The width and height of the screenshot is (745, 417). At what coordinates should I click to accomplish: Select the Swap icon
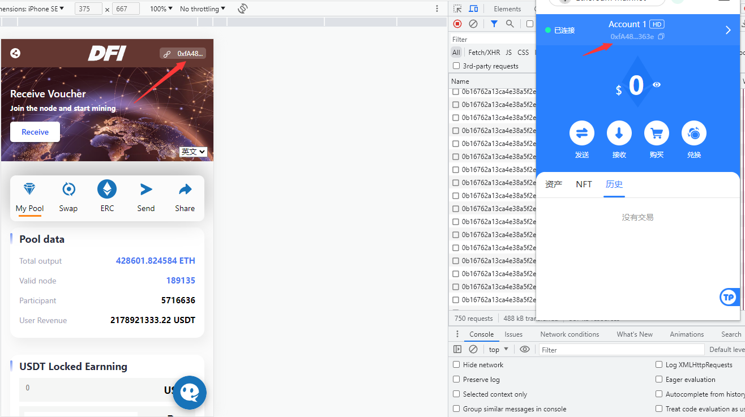click(68, 189)
